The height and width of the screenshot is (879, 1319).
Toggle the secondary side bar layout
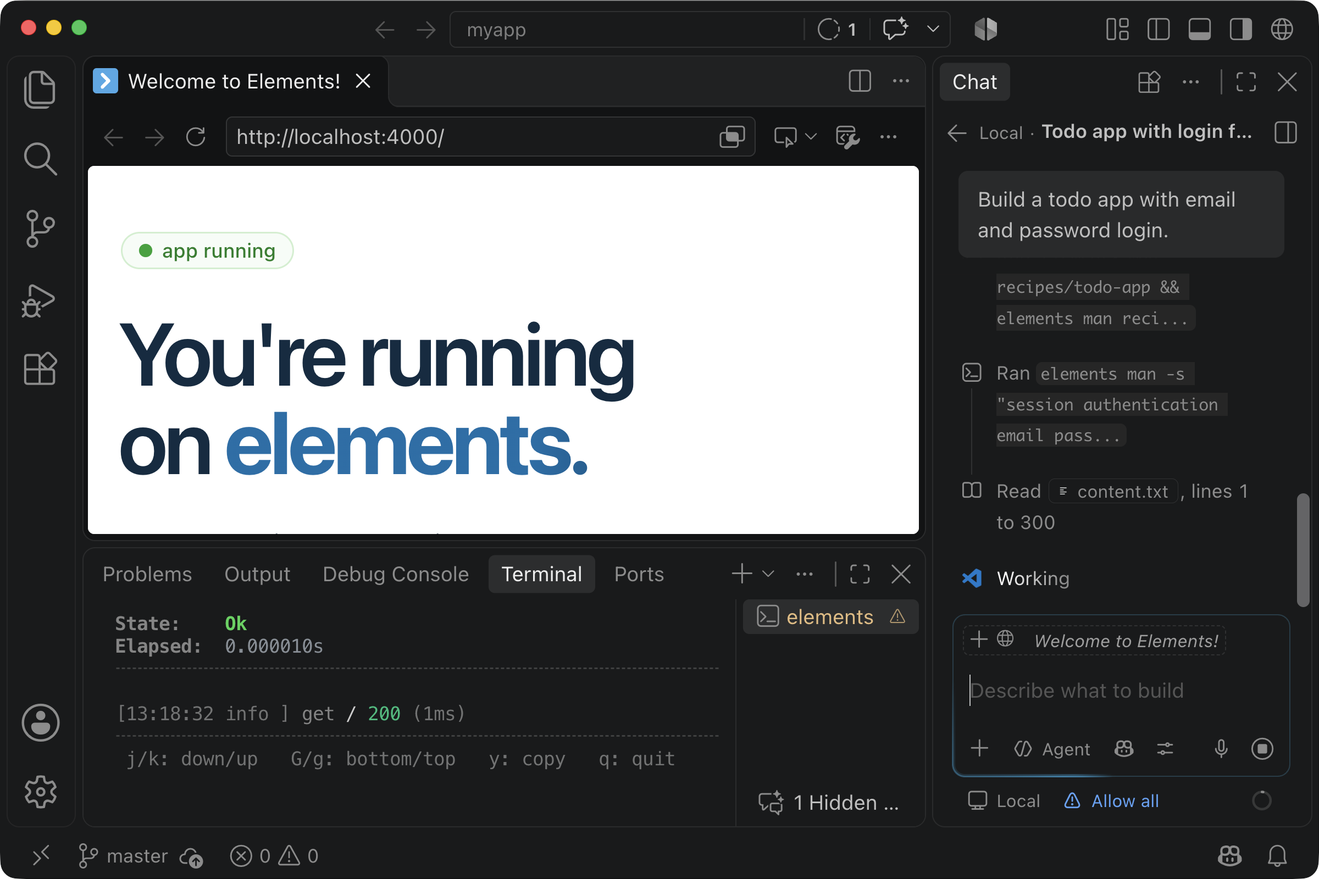1240,29
